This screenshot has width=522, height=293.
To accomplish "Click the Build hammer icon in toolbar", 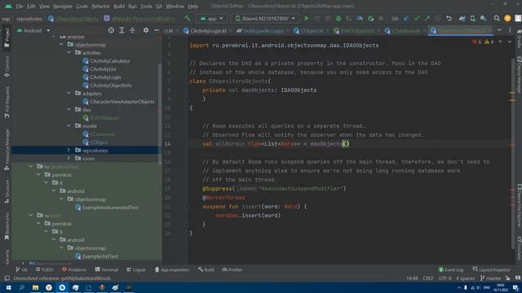I will click(x=188, y=19).
